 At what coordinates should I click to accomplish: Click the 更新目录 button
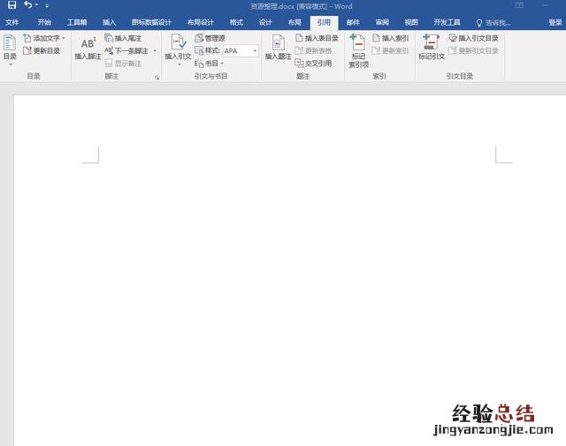(x=42, y=51)
